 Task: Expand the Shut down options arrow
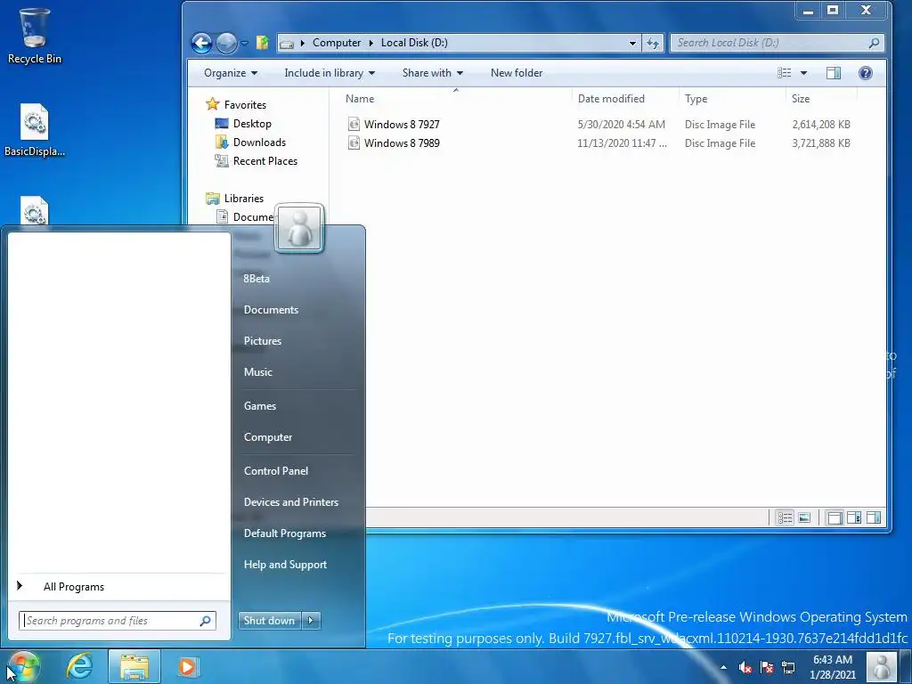[x=311, y=621]
